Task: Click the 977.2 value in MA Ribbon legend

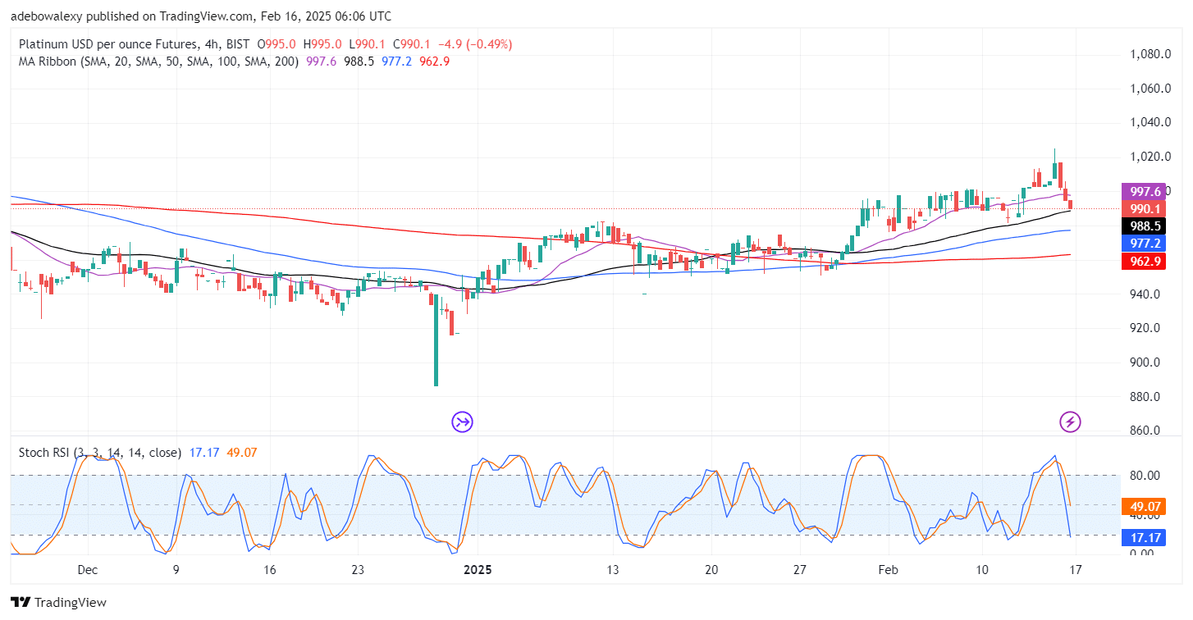Action: (397, 61)
